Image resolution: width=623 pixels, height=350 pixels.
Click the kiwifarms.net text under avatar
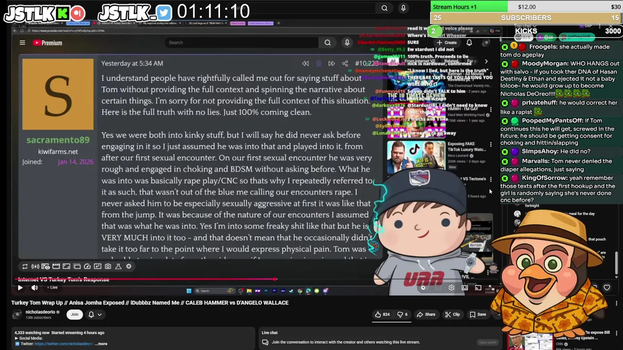(58, 152)
